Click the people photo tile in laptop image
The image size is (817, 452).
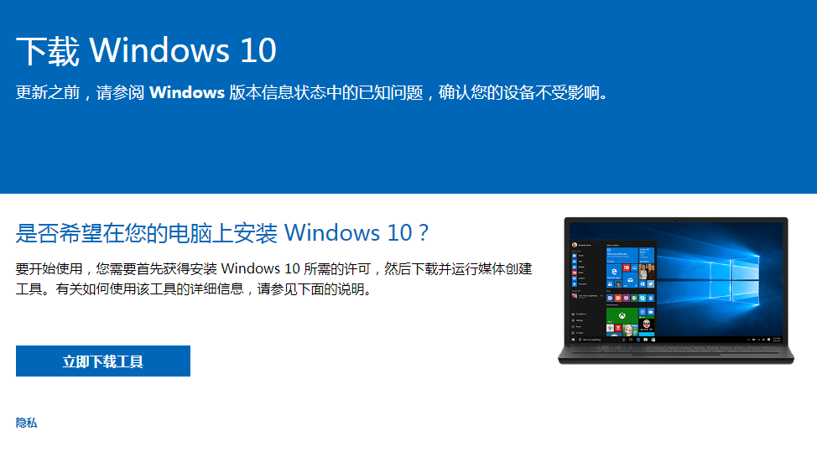click(647, 272)
